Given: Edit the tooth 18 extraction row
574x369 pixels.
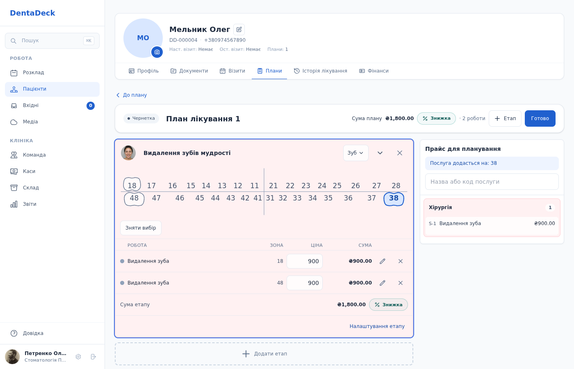Looking at the screenshot, I should pyautogui.click(x=383, y=261).
